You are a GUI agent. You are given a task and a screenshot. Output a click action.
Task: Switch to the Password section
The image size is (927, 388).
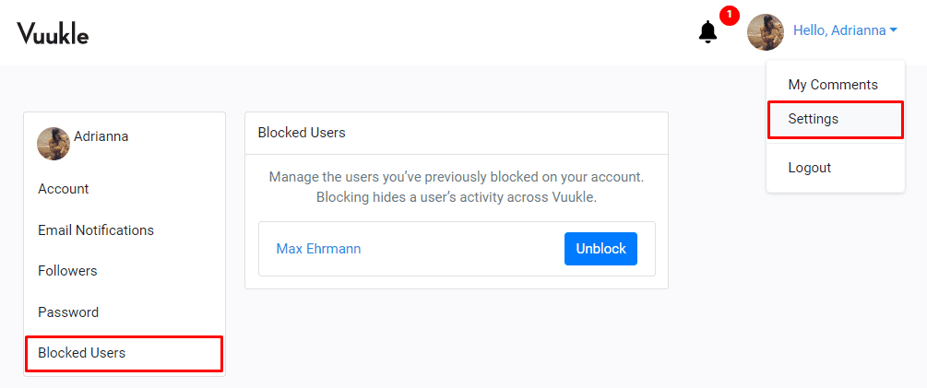[x=68, y=312]
